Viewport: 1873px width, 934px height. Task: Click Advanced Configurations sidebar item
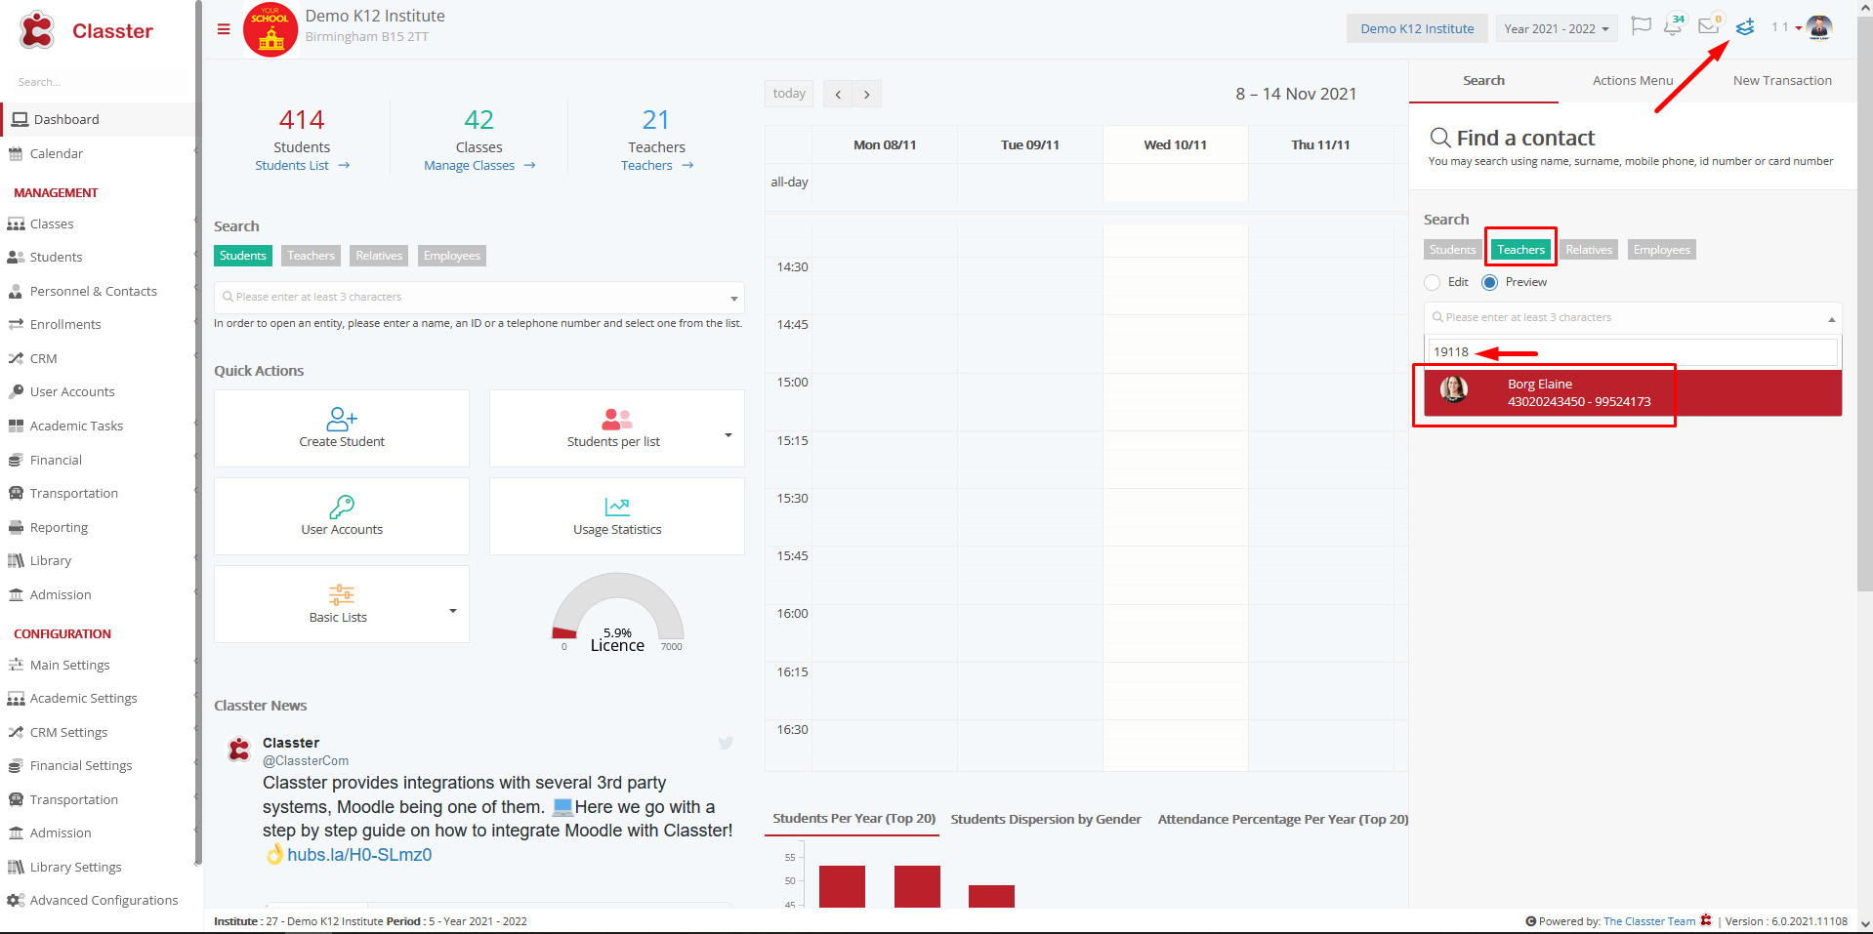point(104,900)
